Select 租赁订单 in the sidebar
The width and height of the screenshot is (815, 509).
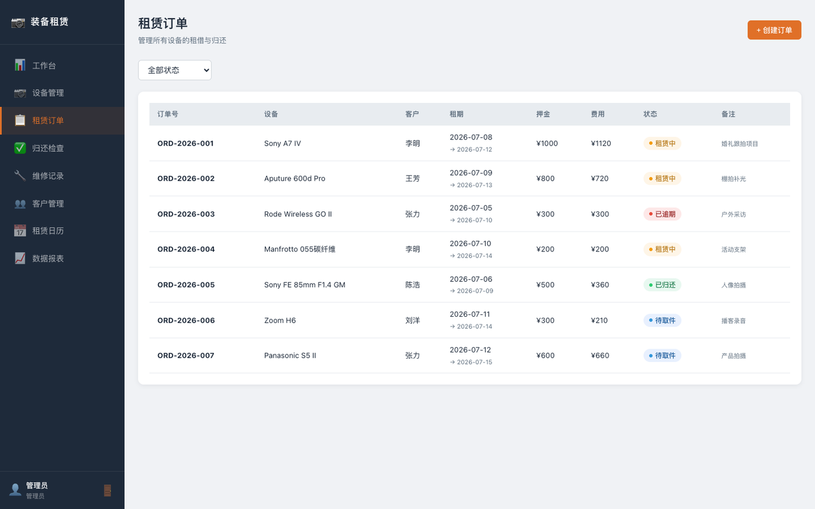(x=62, y=120)
